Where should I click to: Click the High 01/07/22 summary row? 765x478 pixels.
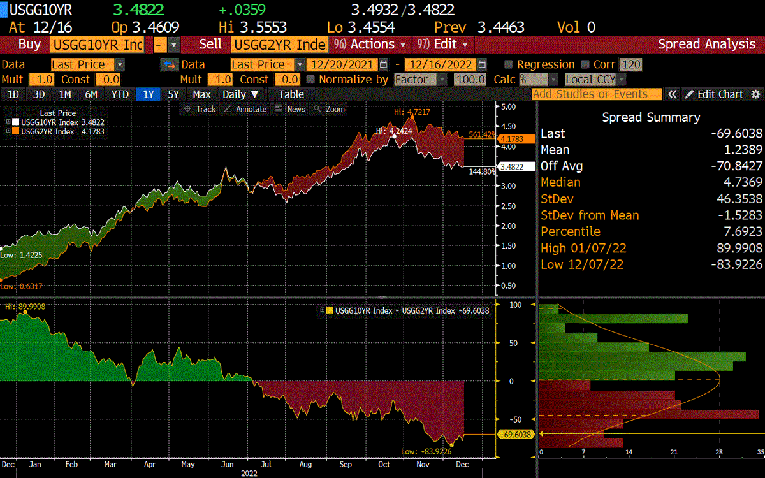tap(652, 248)
